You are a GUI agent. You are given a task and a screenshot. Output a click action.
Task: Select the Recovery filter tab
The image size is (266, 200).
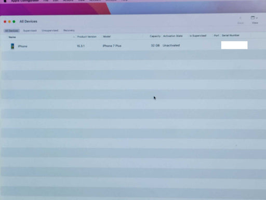[69, 30]
